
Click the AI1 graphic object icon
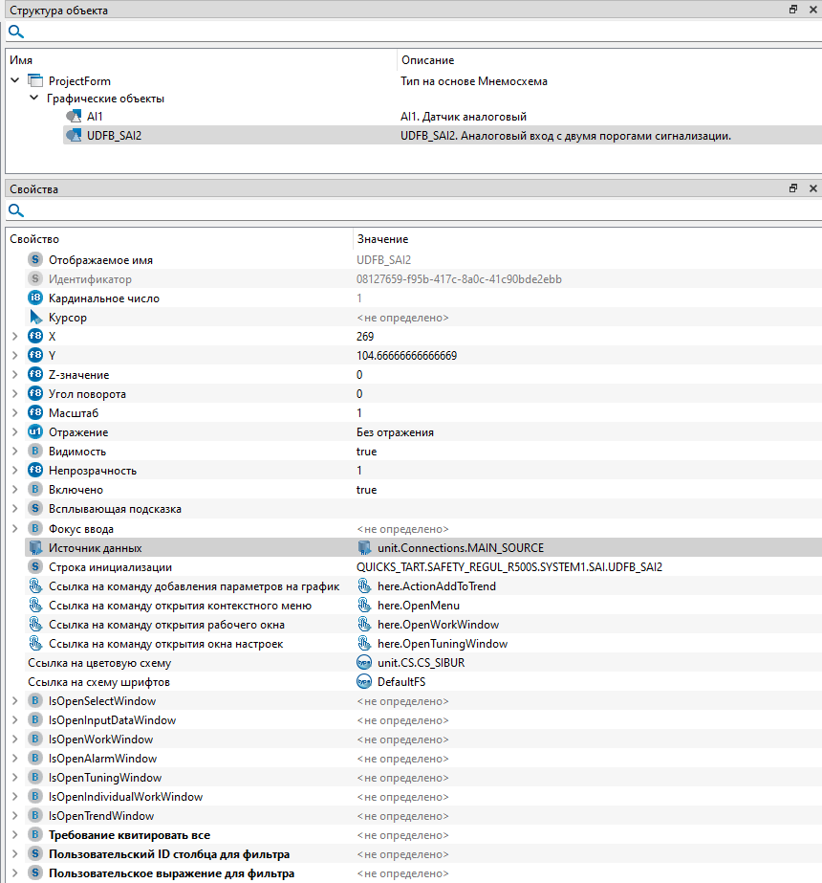point(74,117)
